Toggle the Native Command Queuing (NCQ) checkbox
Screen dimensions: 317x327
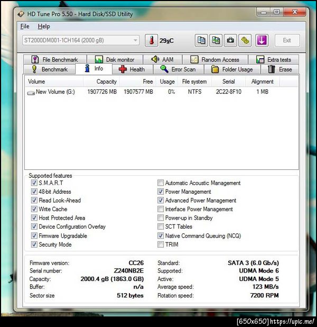[x=161, y=235]
